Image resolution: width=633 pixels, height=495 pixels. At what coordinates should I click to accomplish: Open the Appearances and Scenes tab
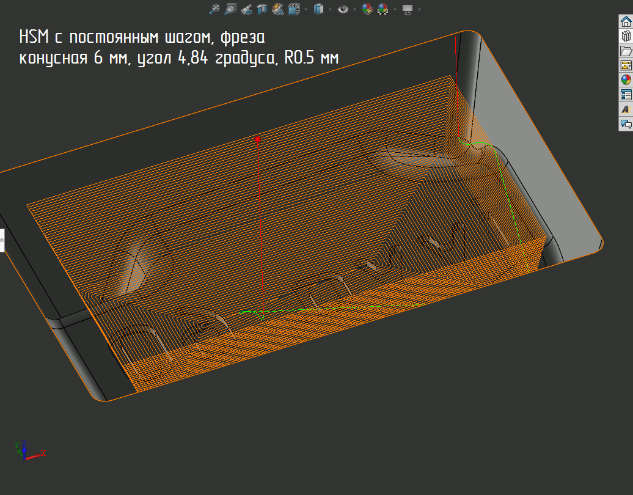tap(626, 80)
